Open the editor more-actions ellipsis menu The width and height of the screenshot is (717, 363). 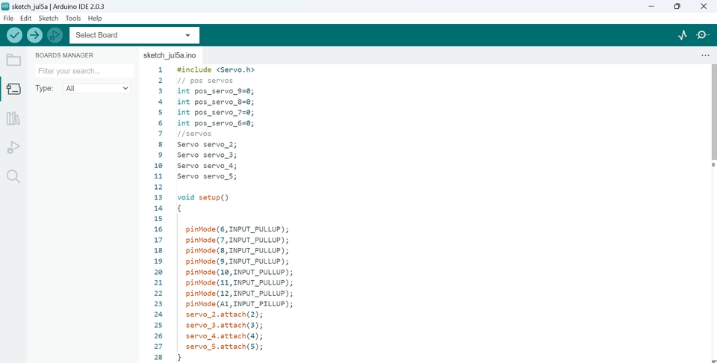coord(705,55)
